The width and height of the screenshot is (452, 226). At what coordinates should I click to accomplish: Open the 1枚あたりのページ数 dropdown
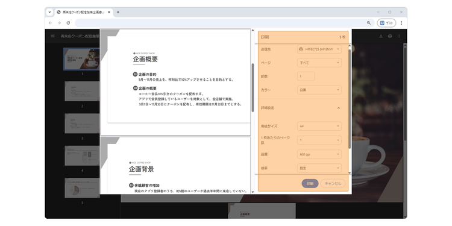[319, 140]
